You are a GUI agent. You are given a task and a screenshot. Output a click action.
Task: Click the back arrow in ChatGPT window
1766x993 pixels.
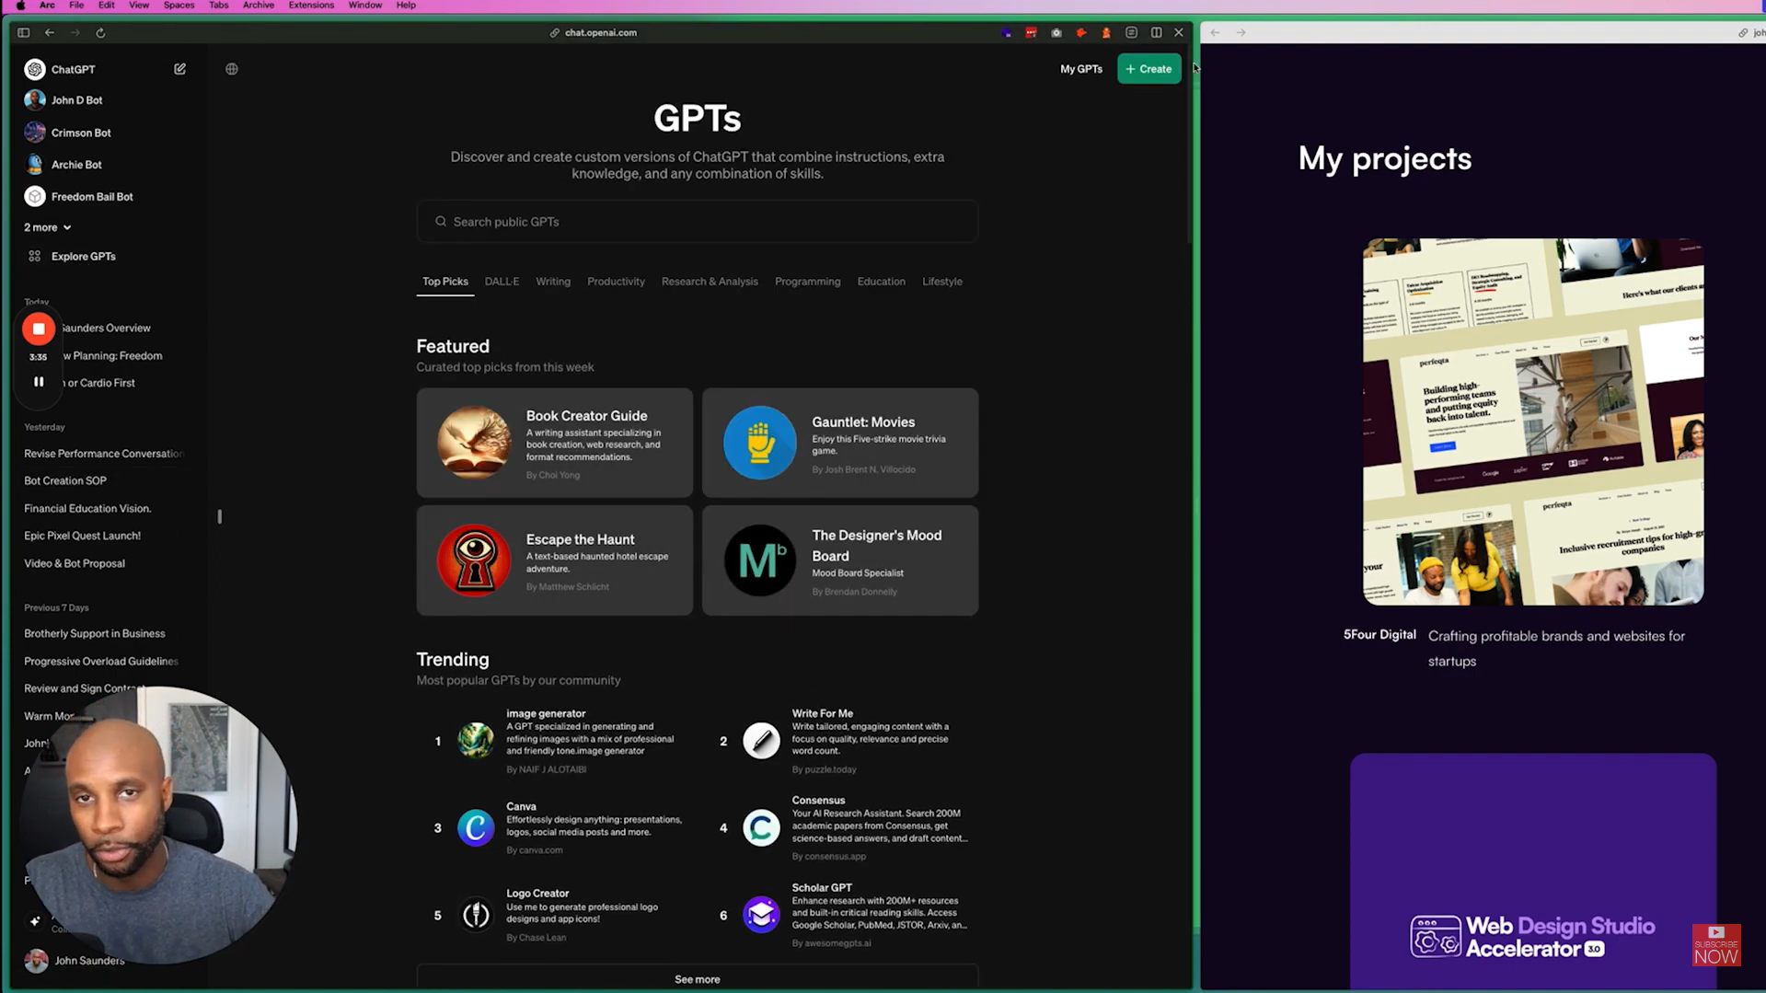tap(50, 33)
